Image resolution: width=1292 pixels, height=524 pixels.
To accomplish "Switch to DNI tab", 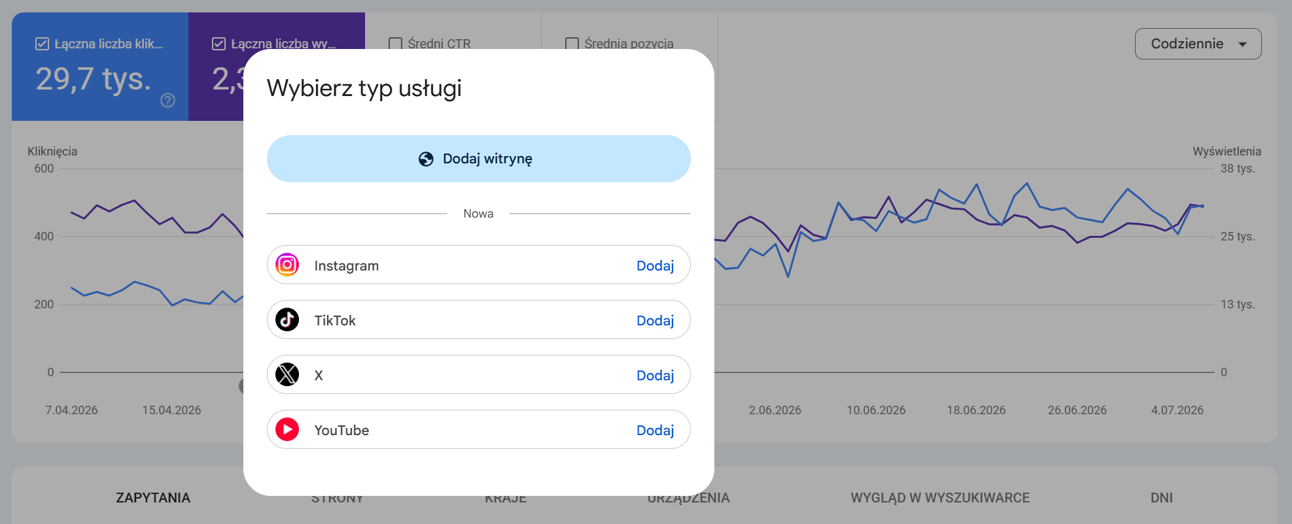I will [x=1161, y=498].
